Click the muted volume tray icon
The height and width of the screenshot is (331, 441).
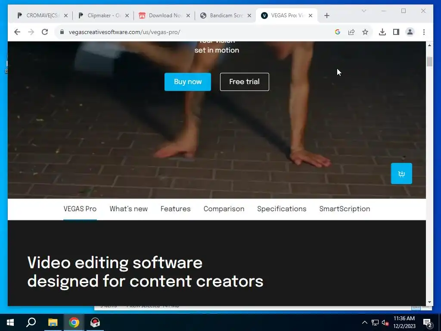click(x=385, y=322)
